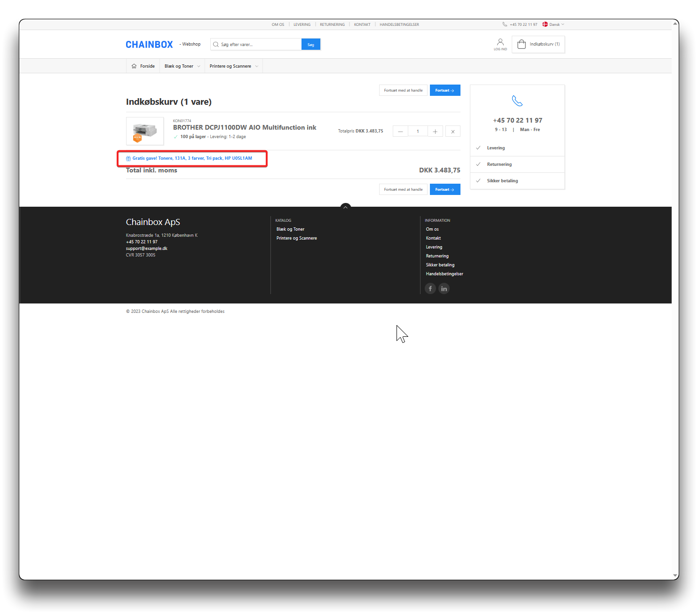Increase quantity with the plus button
Image resolution: width=698 pixels, height=614 pixels.
point(435,132)
